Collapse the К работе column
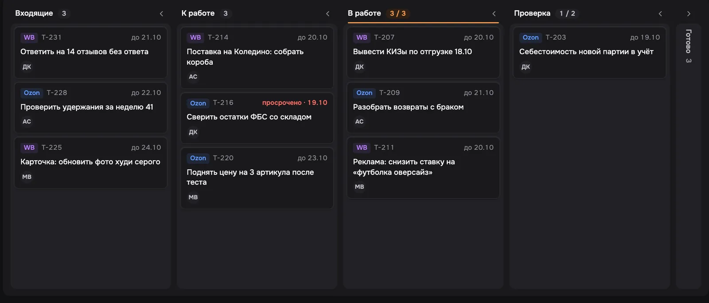Image resolution: width=709 pixels, height=303 pixels. (x=327, y=14)
